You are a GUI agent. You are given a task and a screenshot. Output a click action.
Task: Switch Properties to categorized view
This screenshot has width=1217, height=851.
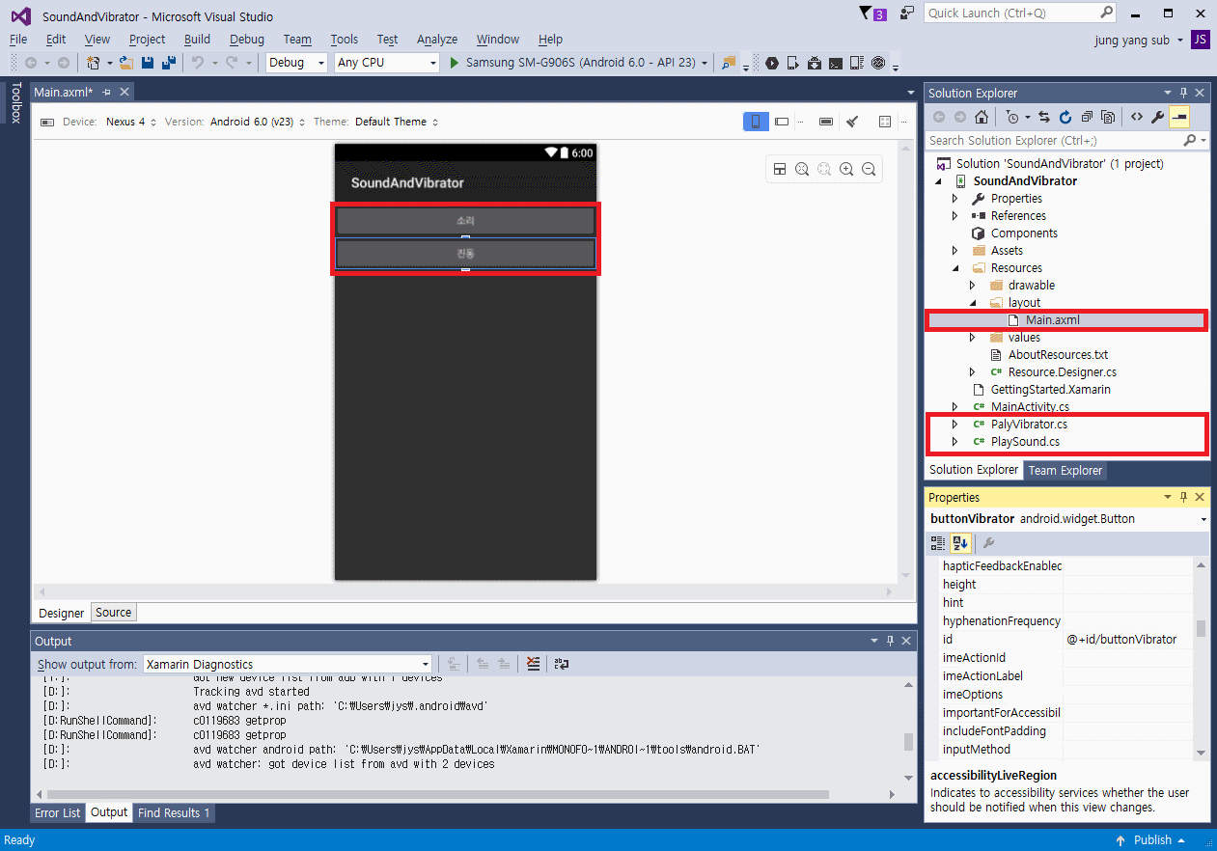coord(938,543)
